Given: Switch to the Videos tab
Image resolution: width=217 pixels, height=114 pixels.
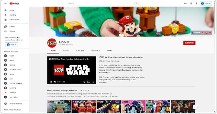Looking at the screenshot, I should (66, 51).
